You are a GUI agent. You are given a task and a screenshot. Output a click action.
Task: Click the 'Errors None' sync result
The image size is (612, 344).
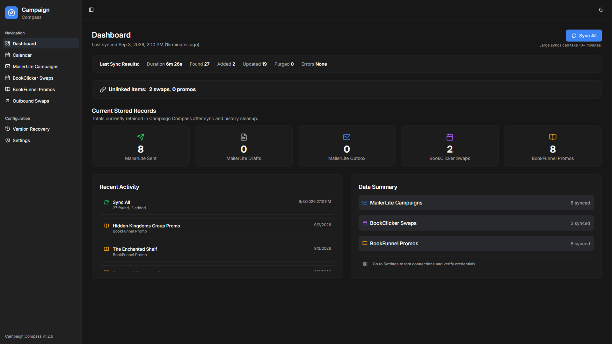tap(314, 64)
